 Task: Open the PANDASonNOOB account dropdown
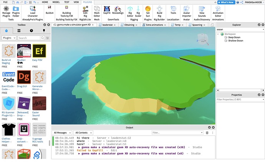tap(254, 2)
